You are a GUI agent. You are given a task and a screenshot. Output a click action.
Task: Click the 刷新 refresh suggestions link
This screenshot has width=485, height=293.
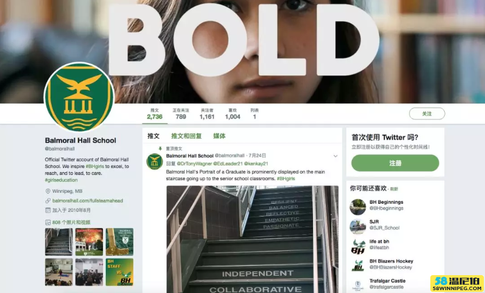click(x=394, y=189)
